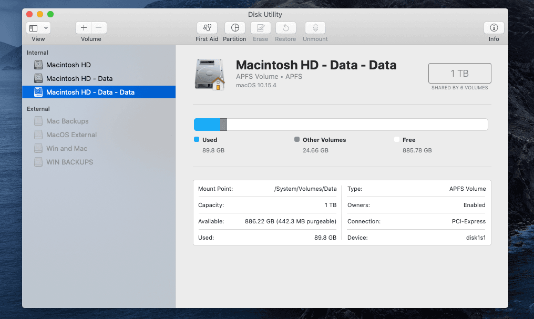Open the Partition pie chart tool
The height and width of the screenshot is (319, 534).
(234, 28)
